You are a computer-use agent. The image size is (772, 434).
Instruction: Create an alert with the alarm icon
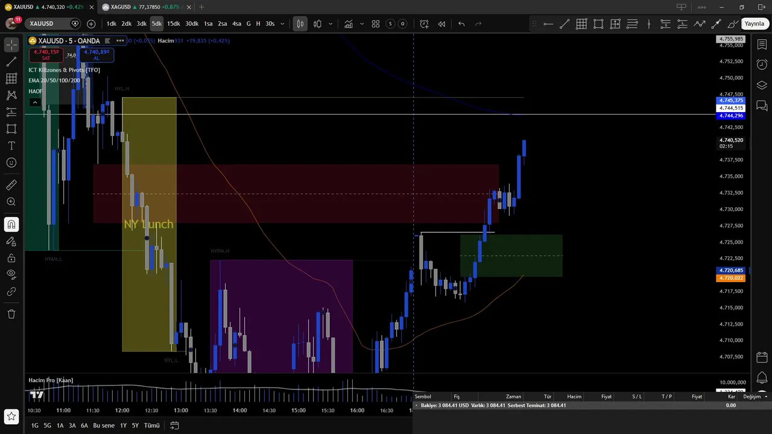point(424,24)
